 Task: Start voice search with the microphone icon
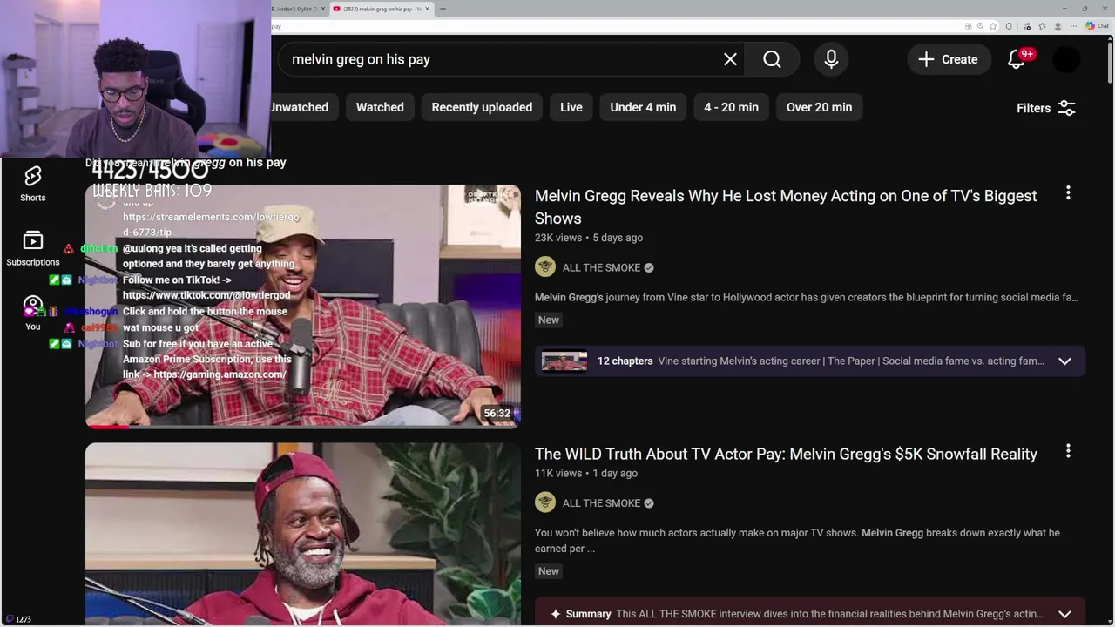[831, 59]
